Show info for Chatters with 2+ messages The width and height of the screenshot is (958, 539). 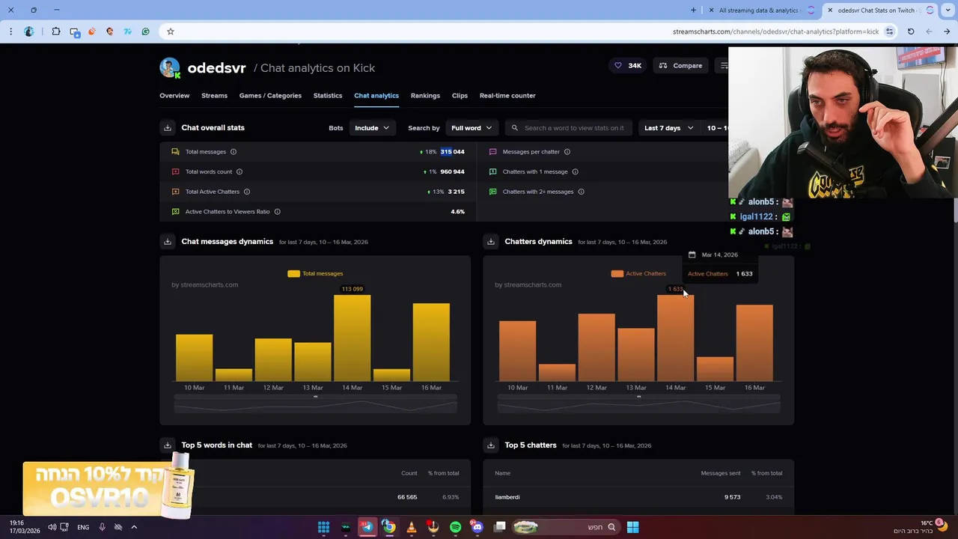pyautogui.click(x=581, y=192)
